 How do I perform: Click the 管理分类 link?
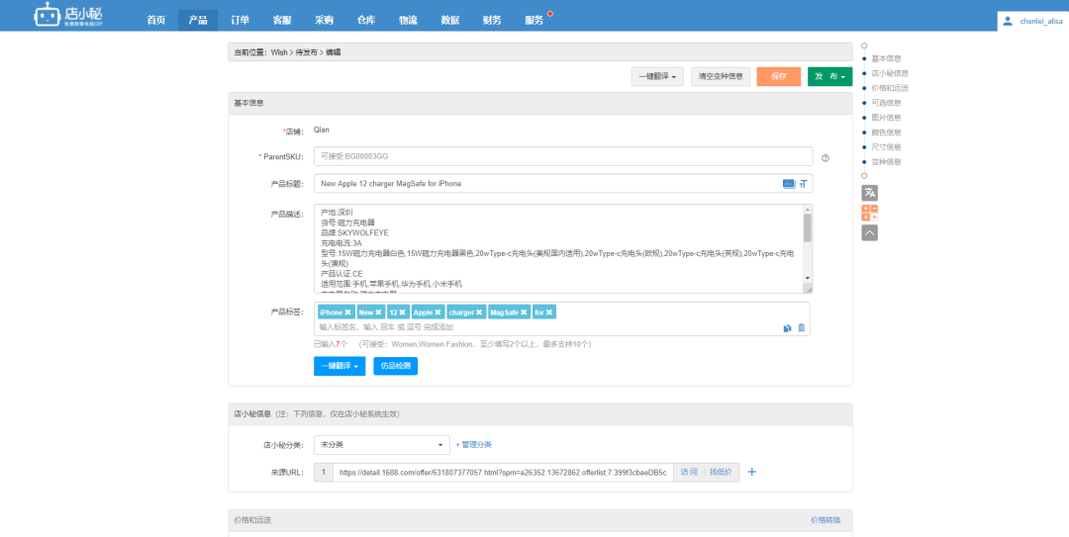[x=474, y=445]
